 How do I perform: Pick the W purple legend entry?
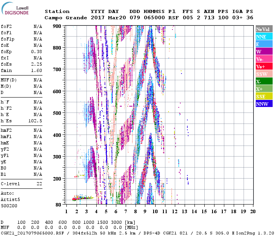tap(264, 52)
